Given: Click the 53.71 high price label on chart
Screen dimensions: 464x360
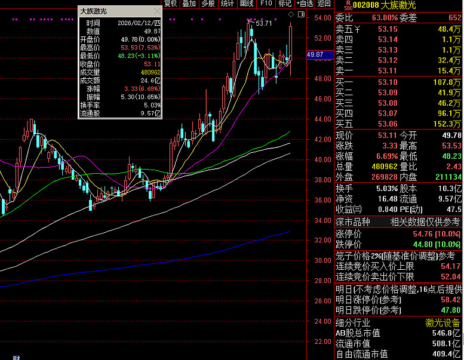Looking at the screenshot, I should point(263,23).
